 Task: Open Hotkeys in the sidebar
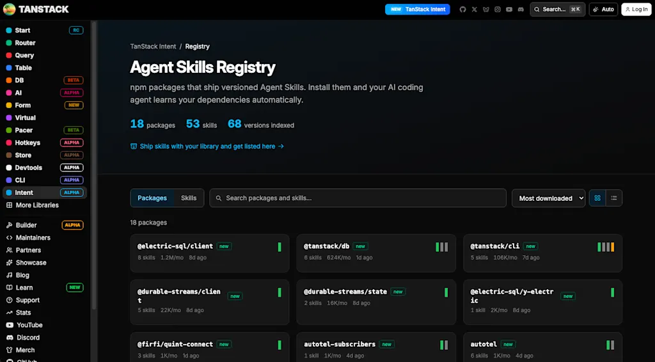(45, 143)
